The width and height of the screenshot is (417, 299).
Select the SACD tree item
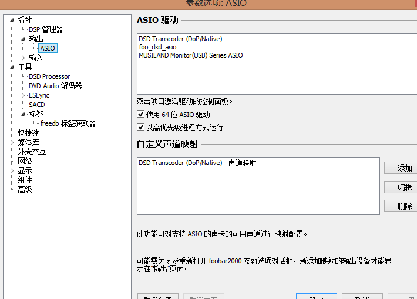tap(37, 105)
